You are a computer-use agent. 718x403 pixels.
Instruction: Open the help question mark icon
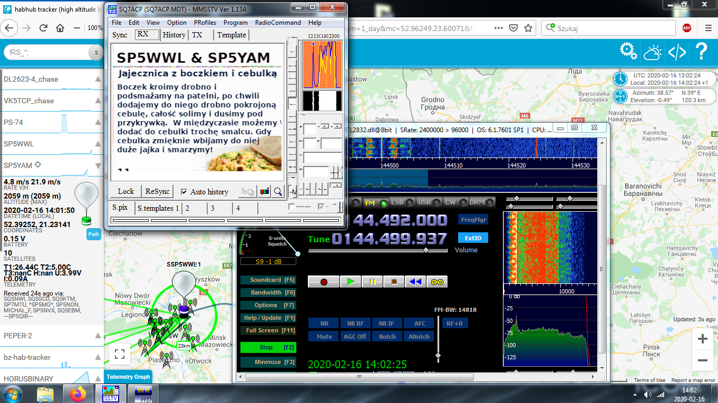coord(701,52)
